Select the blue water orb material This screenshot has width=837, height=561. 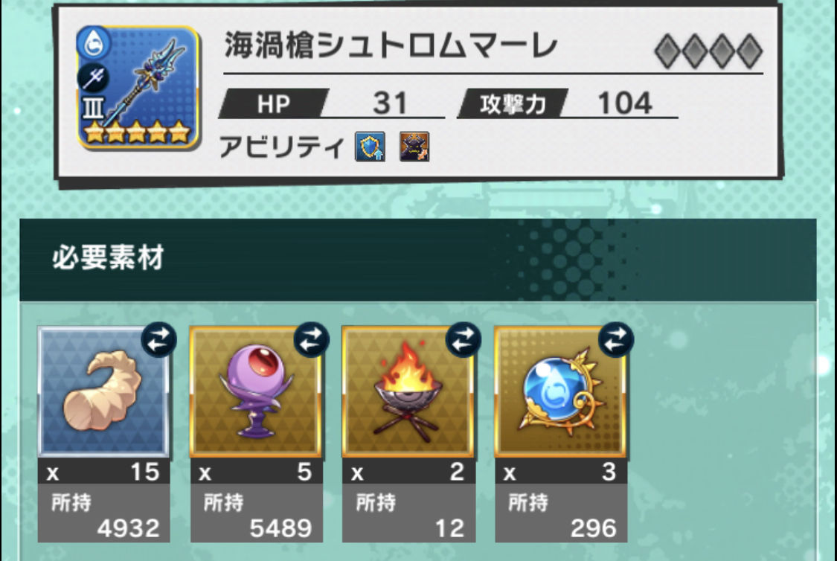pos(560,392)
